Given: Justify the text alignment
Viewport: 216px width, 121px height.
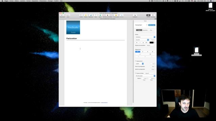Looking at the screenshot, I should tap(153, 51).
